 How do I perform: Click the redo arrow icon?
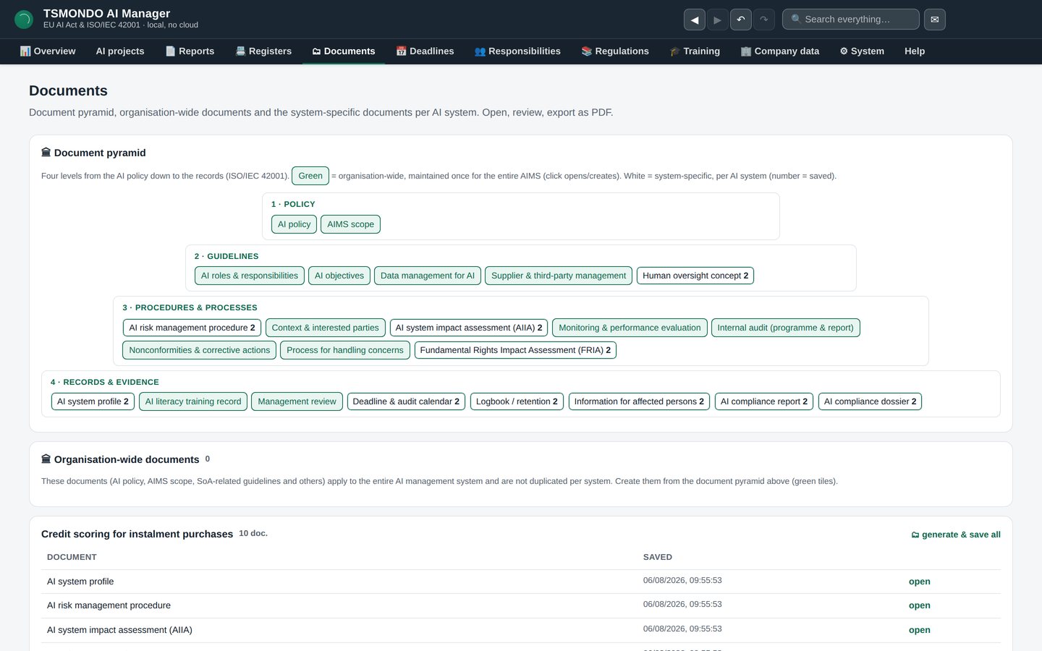[x=764, y=20]
